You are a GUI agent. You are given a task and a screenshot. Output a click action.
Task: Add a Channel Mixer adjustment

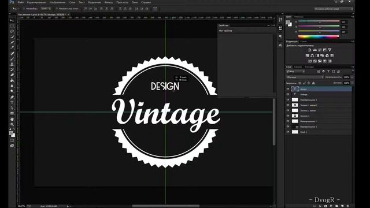pyautogui.click(x=327, y=55)
